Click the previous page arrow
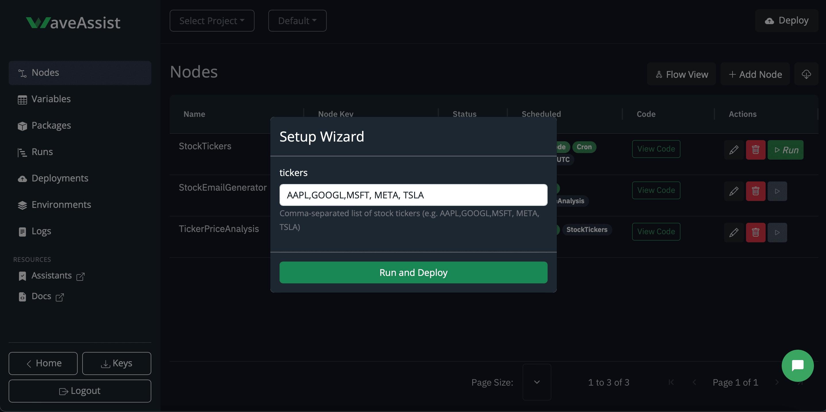Image resolution: width=826 pixels, height=412 pixels. (694, 382)
